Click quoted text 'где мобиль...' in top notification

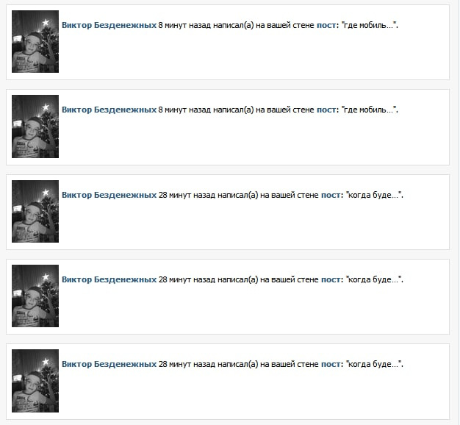tap(370, 25)
